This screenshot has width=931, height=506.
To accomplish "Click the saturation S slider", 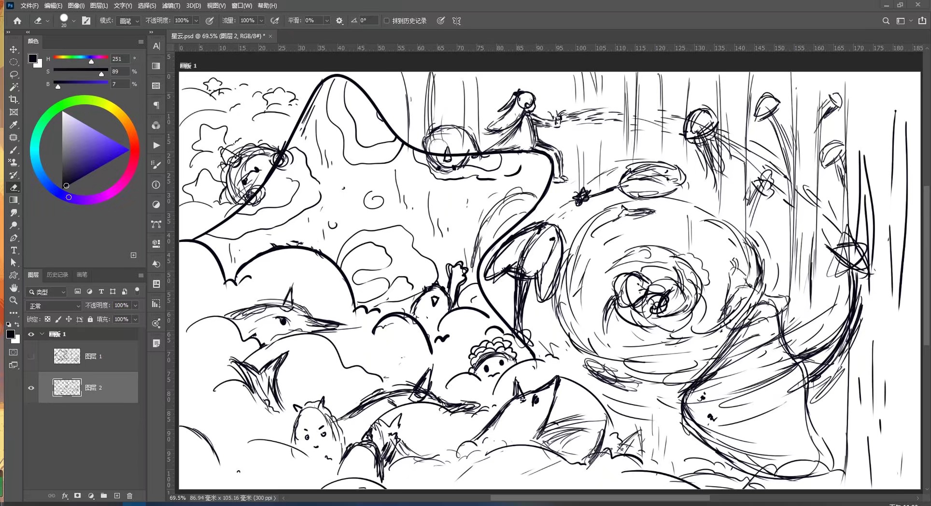I will [x=81, y=70].
